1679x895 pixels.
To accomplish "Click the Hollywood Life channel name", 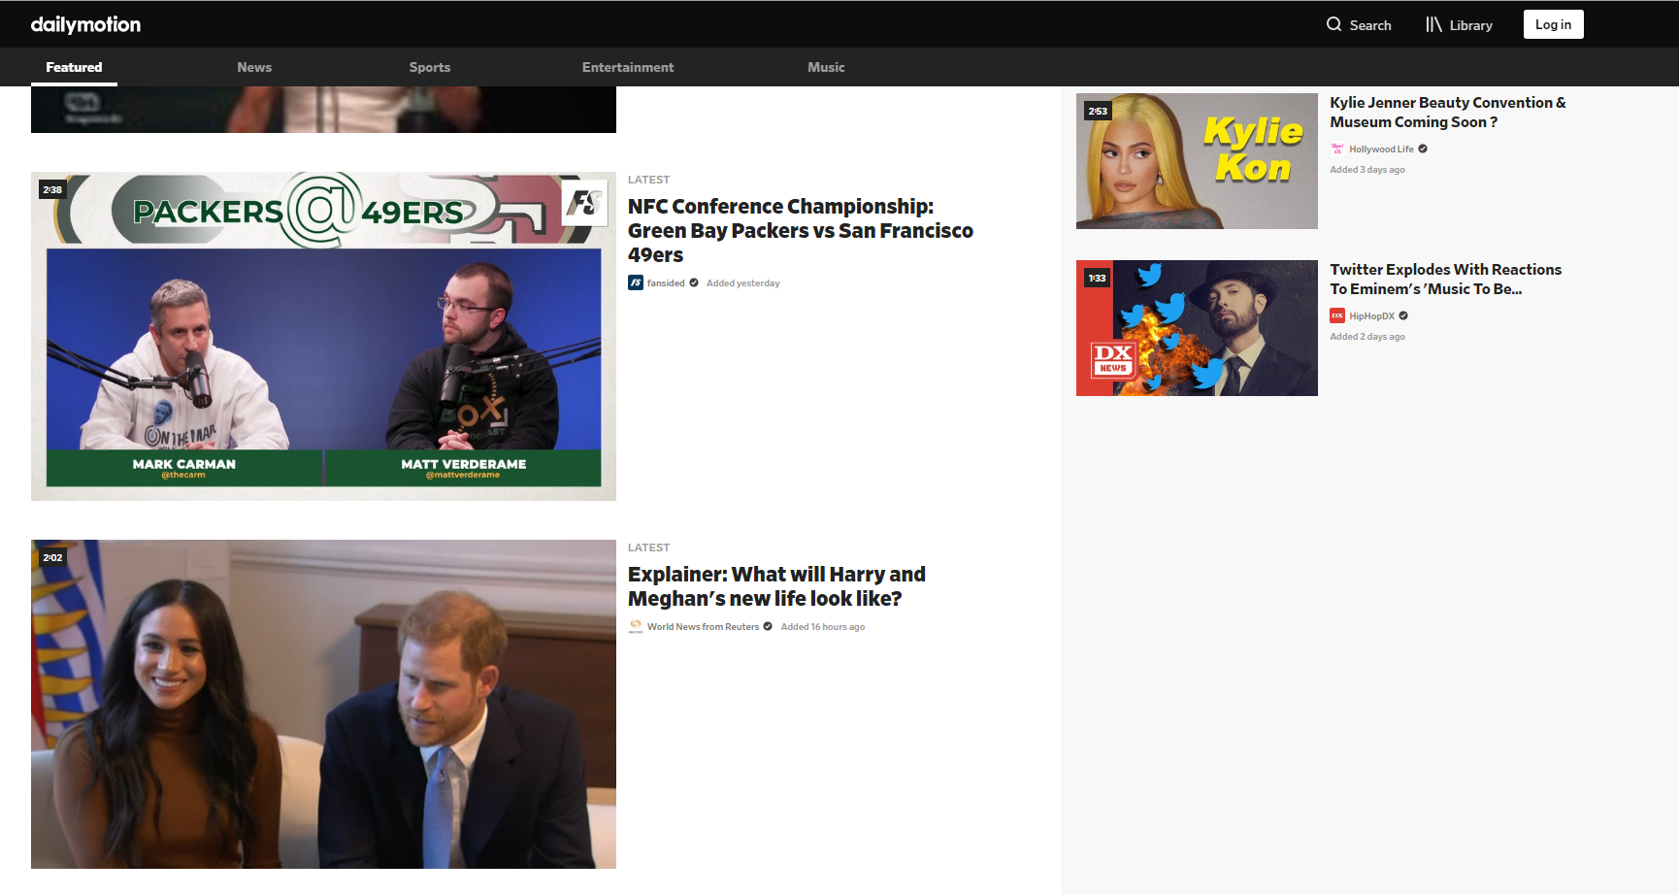I will (x=1380, y=149).
